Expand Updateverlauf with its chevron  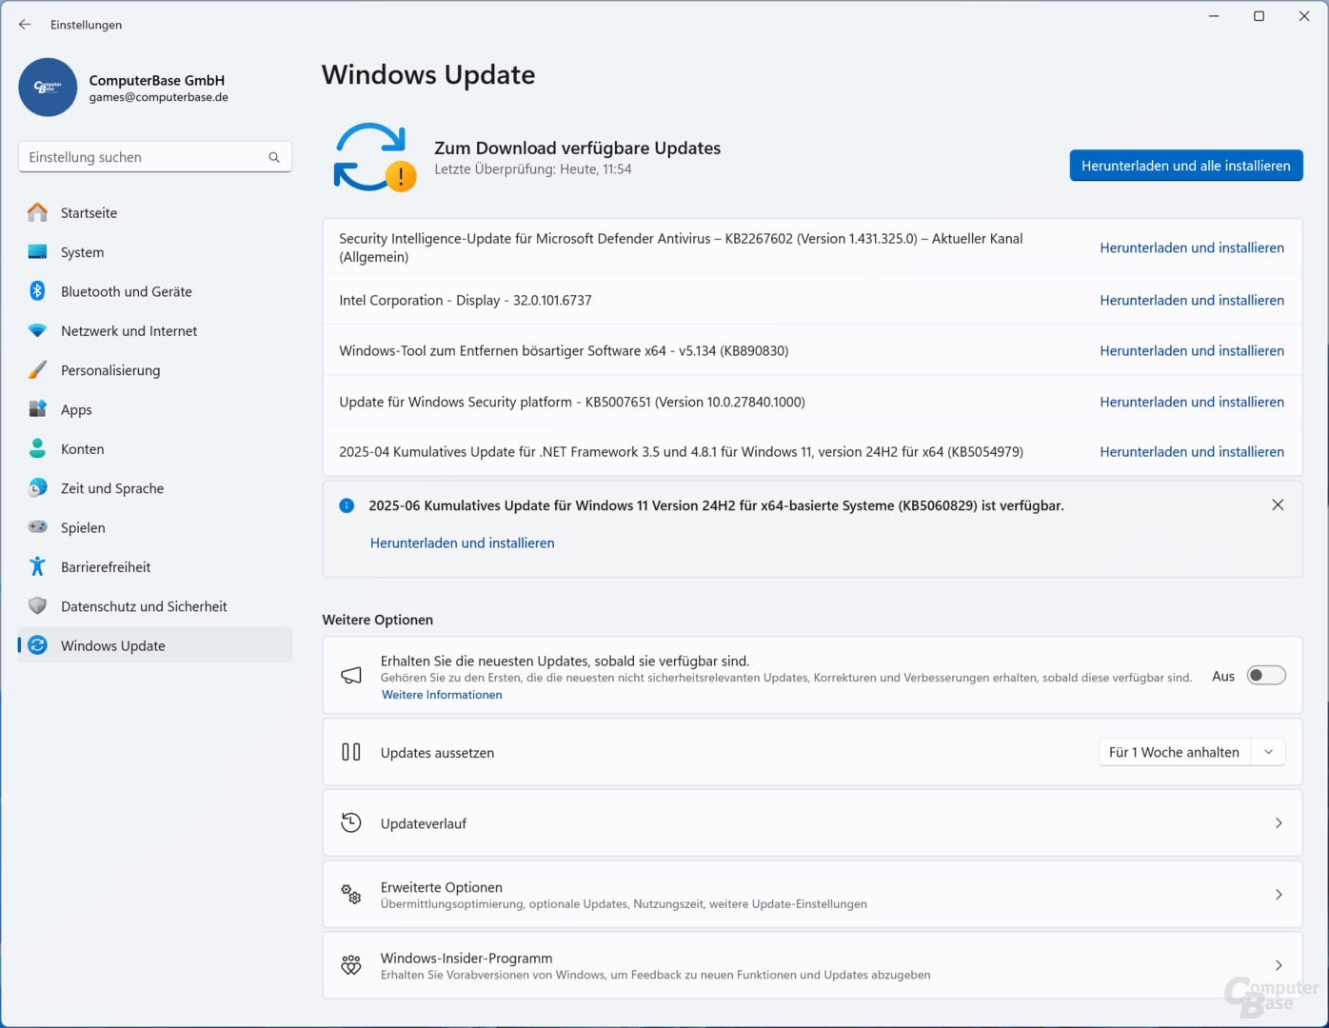(1279, 823)
